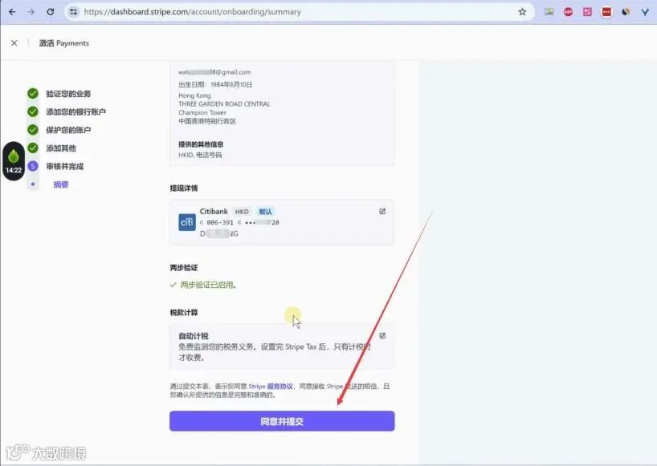
Task: Click the blue V extension icon
Action: pyautogui.click(x=645, y=12)
